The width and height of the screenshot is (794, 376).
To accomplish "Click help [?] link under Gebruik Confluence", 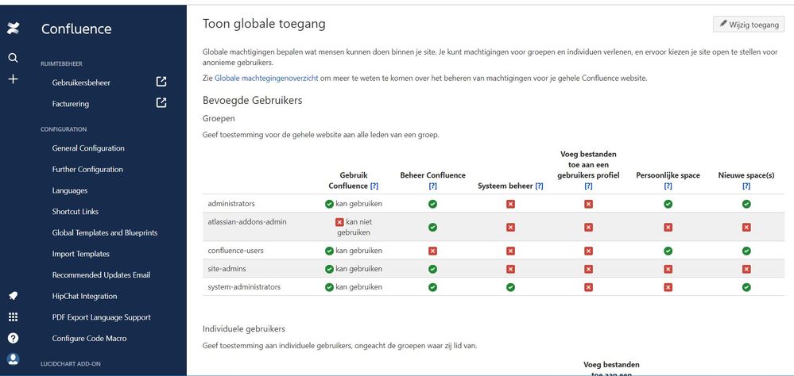I will pos(374,186).
